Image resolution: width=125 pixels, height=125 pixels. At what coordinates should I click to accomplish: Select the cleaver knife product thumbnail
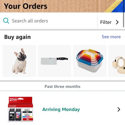click(x=54, y=61)
